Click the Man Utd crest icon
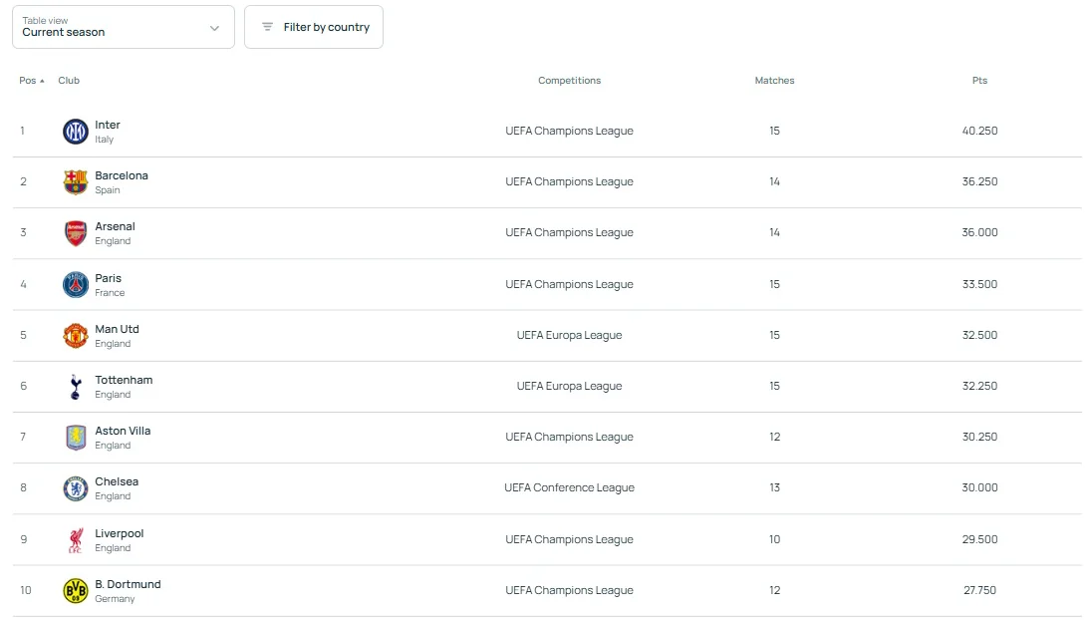1087x620 pixels. 76,336
